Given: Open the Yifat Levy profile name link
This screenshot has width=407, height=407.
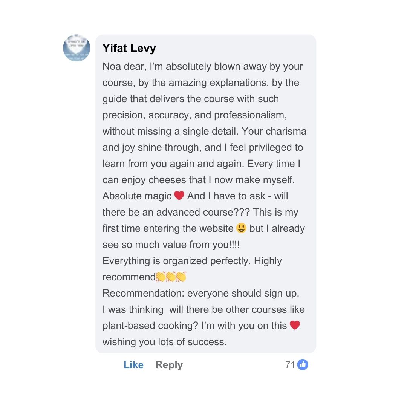Looking at the screenshot, I should [x=129, y=48].
